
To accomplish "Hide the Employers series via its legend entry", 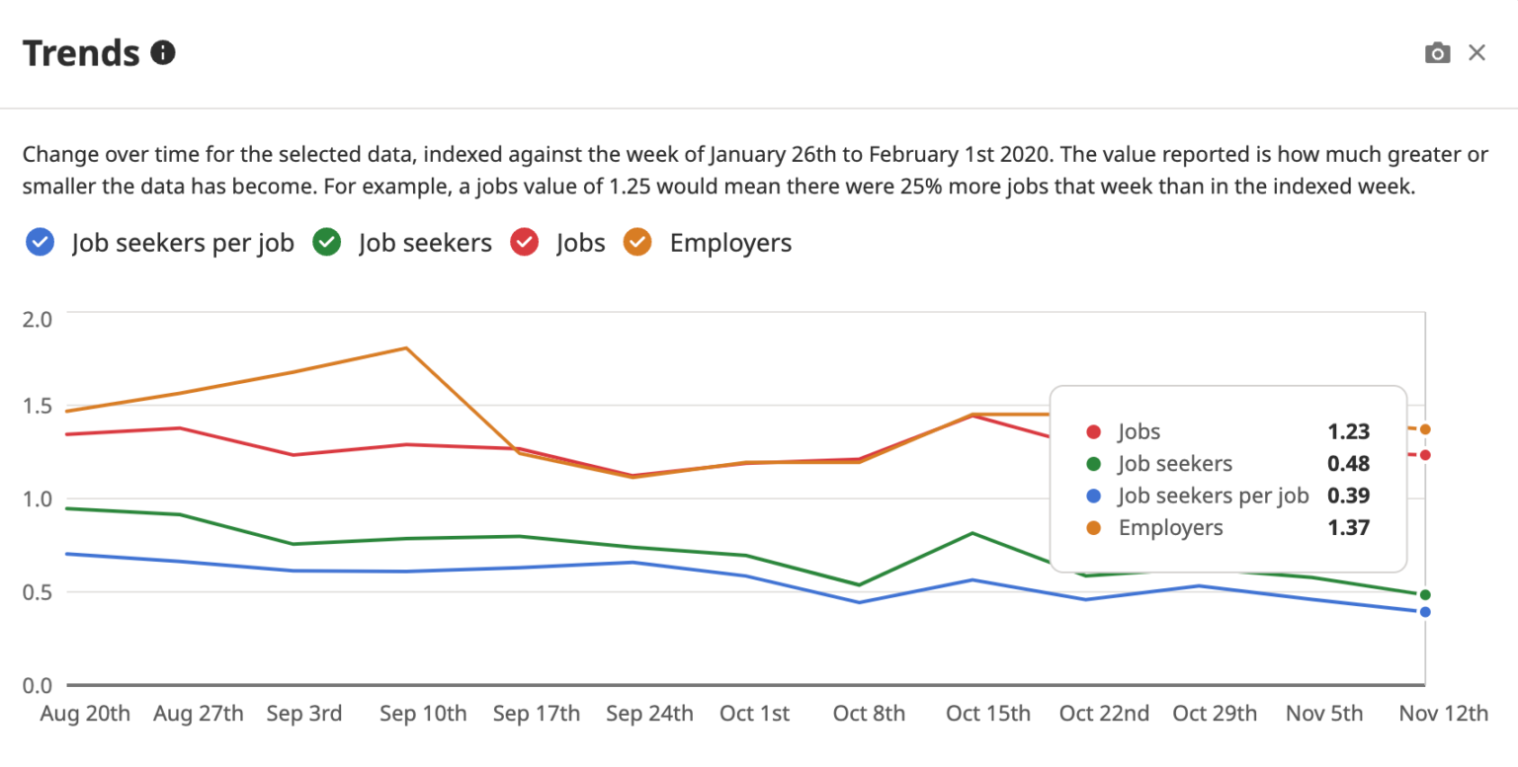I will 731,242.
